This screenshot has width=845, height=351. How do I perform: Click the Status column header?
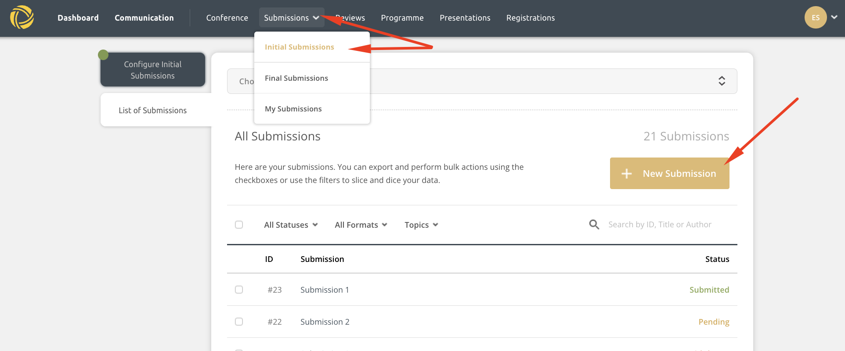tap(717, 259)
